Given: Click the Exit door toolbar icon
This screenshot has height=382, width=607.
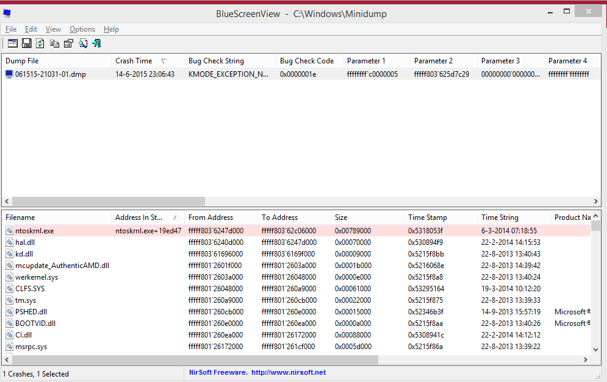Looking at the screenshot, I should pos(97,43).
